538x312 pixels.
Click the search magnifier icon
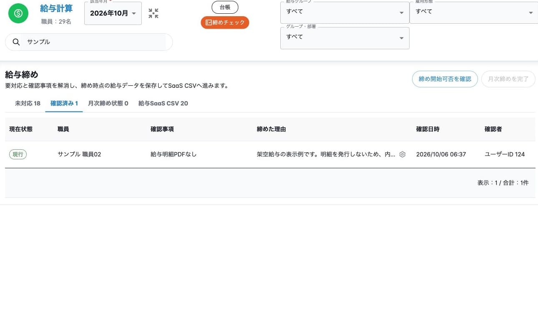pyautogui.click(x=16, y=42)
